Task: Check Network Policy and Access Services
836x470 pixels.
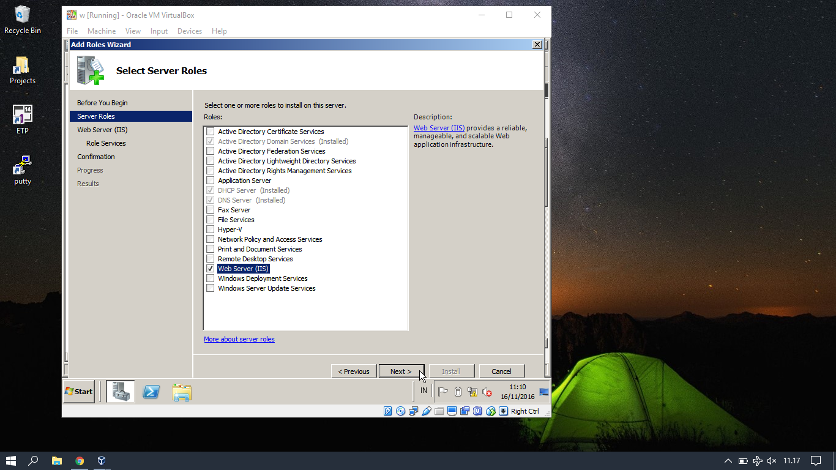Action: click(x=211, y=239)
